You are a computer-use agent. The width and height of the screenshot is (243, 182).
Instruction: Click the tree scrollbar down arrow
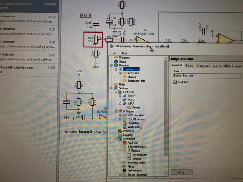point(166,174)
